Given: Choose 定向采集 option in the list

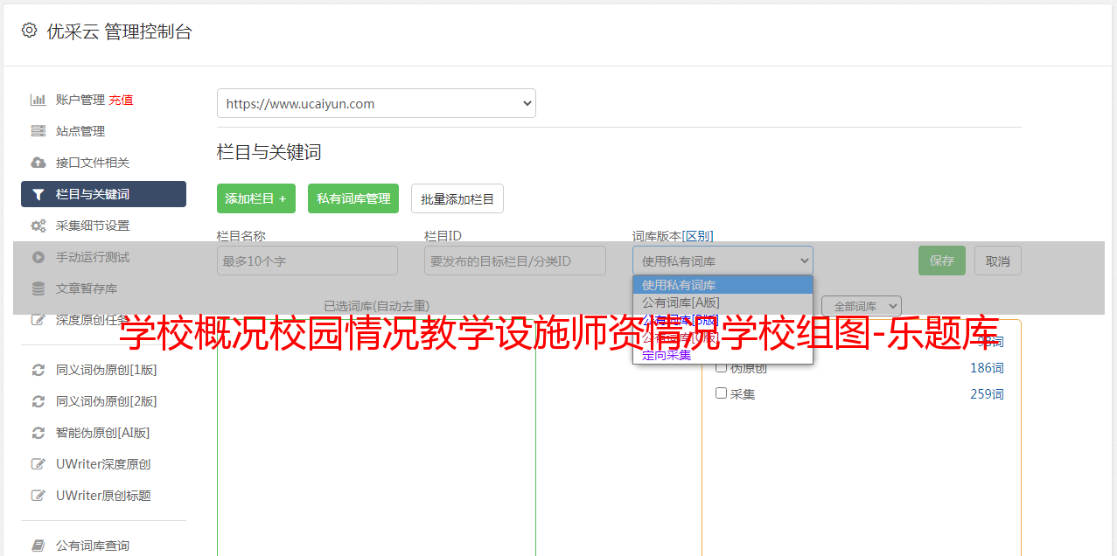Looking at the screenshot, I should (x=723, y=355).
